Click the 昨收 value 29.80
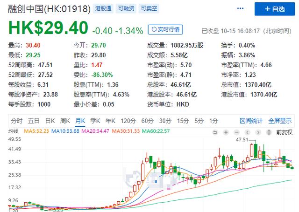 (x=99, y=55)
